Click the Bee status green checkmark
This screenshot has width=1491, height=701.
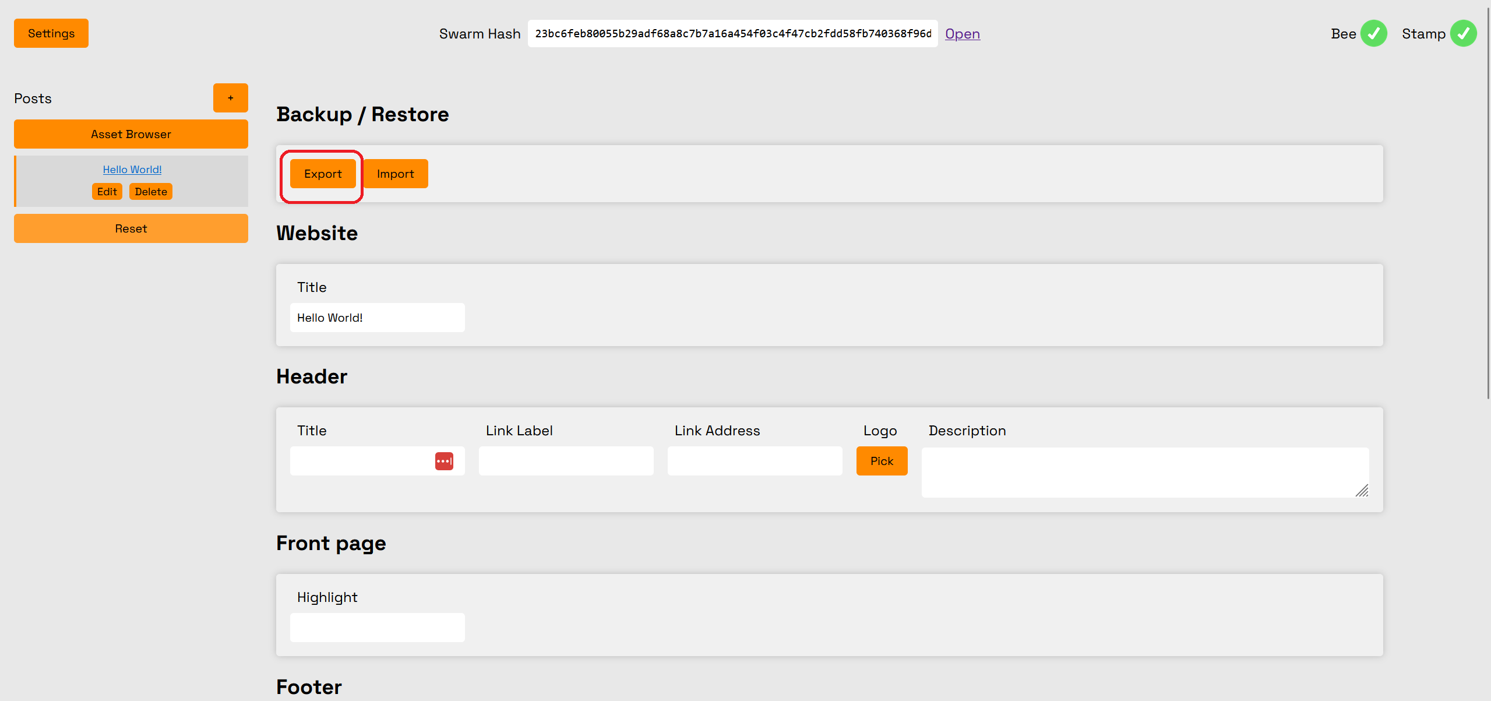pyautogui.click(x=1373, y=34)
